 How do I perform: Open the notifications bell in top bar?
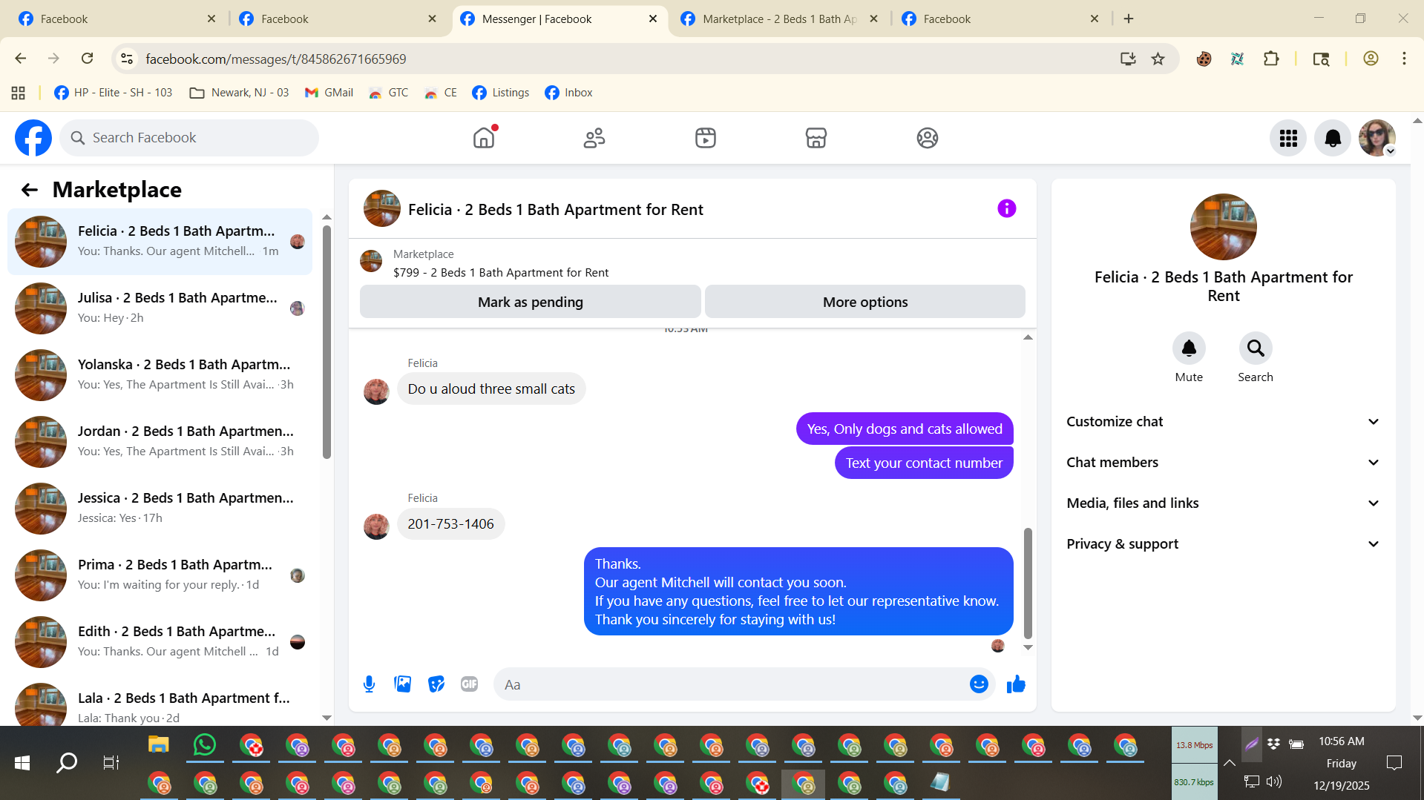(x=1333, y=138)
